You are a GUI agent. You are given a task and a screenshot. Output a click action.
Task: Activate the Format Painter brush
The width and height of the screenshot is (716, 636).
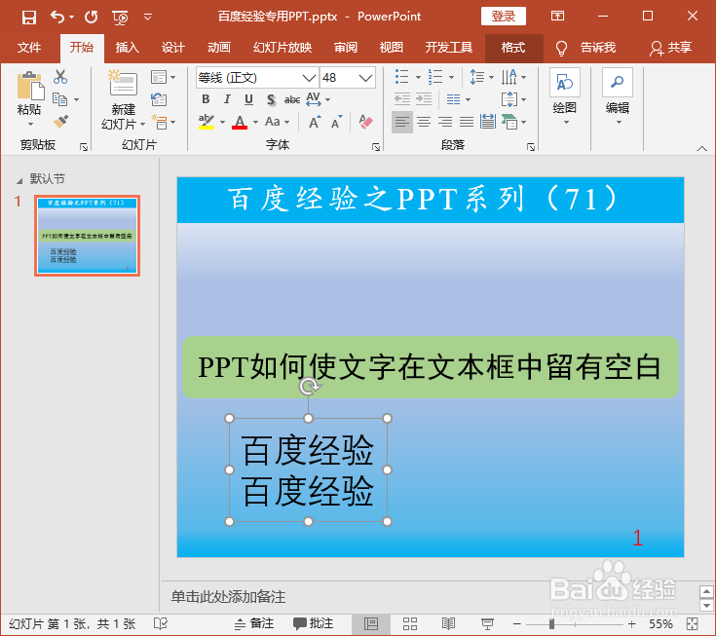[60, 121]
